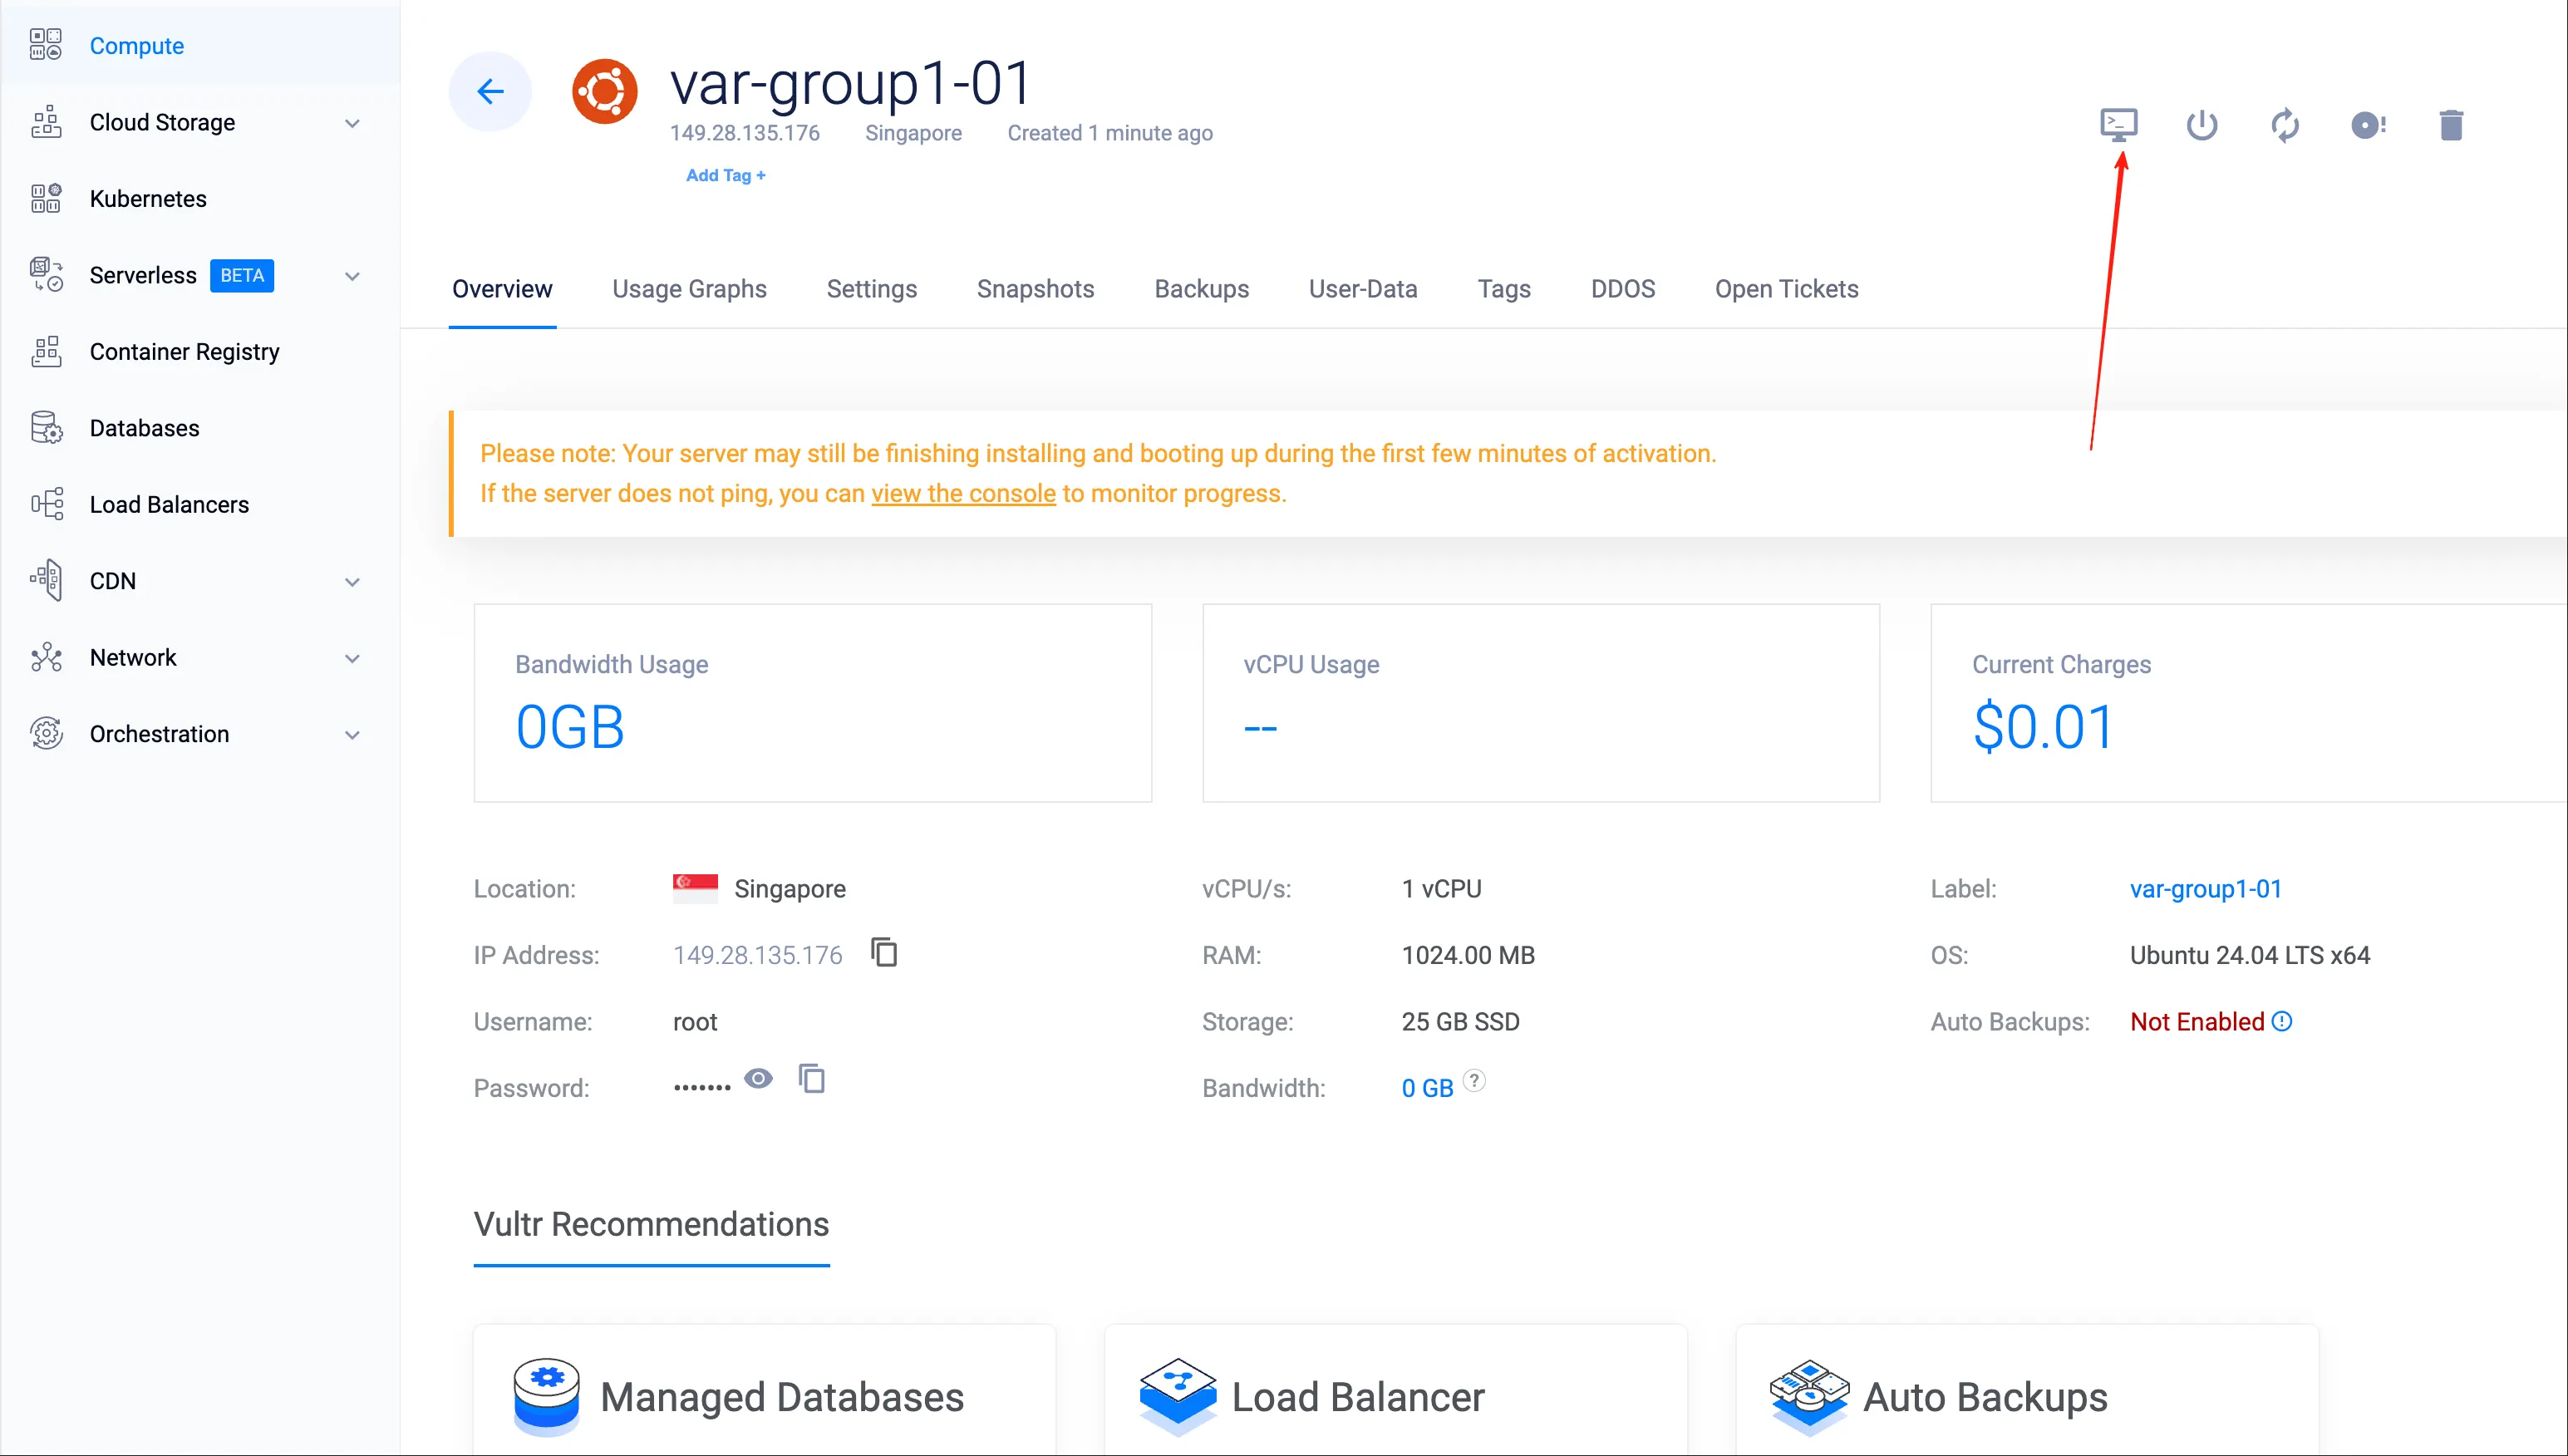This screenshot has height=1456, width=2568.
Task: Show the hidden password with eye icon
Action: 758,1079
